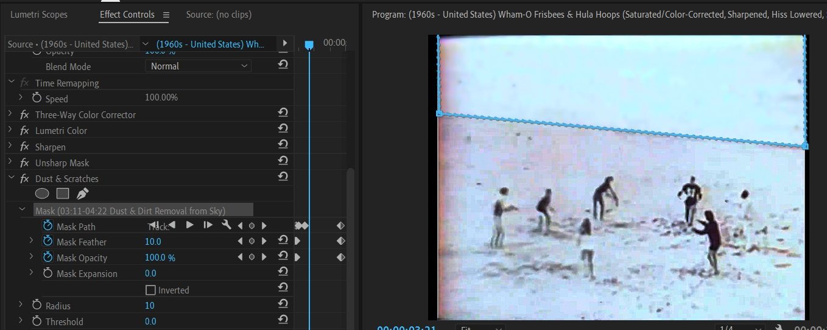Switch to the Effect Controls tab

(127, 15)
